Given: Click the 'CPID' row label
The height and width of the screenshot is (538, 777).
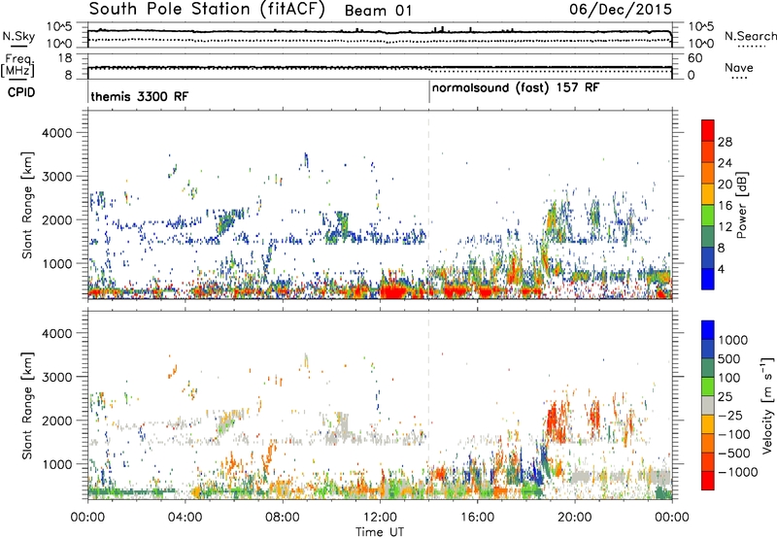Looking at the screenshot, I should coord(21,92).
